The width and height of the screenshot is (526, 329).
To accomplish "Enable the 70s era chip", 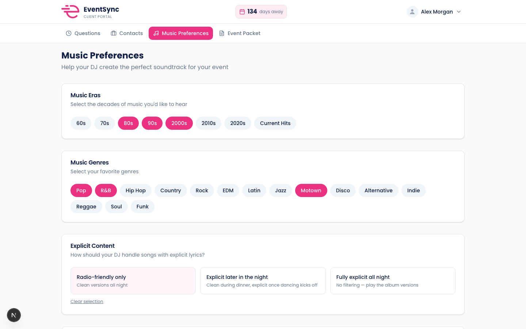I will pos(105,123).
